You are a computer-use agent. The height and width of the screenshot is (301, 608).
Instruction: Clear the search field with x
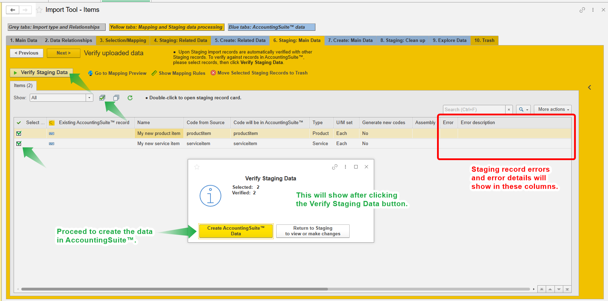click(509, 109)
